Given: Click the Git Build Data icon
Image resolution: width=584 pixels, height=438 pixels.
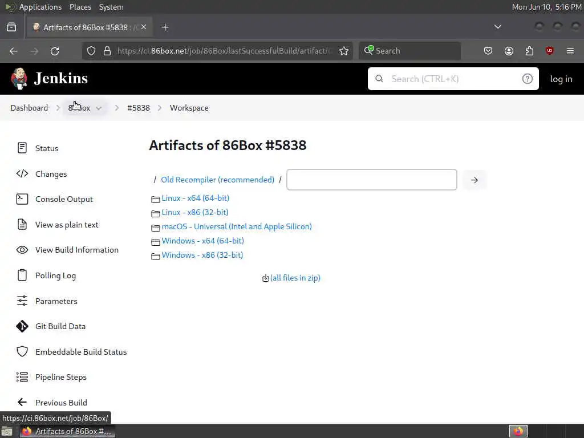Looking at the screenshot, I should click(22, 326).
